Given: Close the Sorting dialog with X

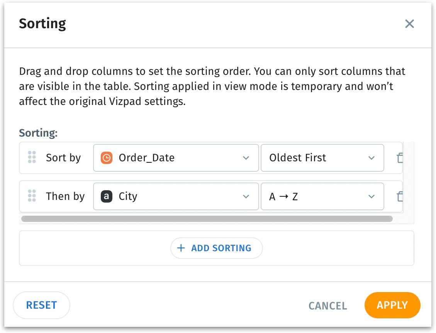Looking at the screenshot, I should [409, 24].
